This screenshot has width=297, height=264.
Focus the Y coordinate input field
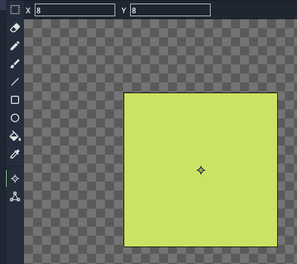click(170, 10)
